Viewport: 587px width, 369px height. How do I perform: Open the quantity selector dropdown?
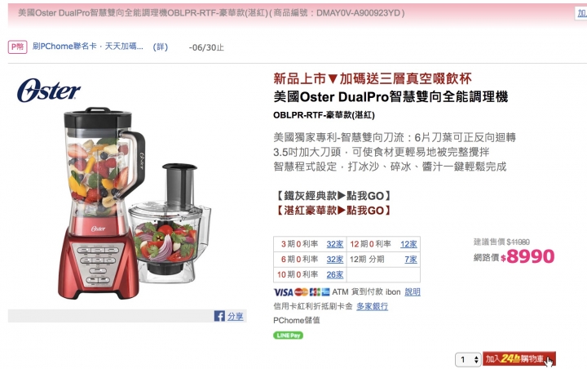468,360
